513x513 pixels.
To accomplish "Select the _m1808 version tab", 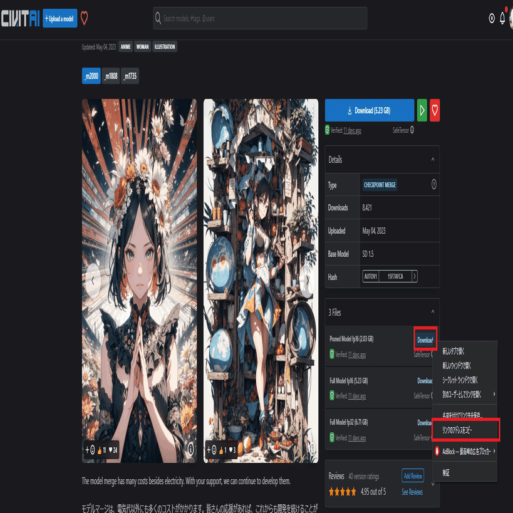I will pyautogui.click(x=111, y=76).
